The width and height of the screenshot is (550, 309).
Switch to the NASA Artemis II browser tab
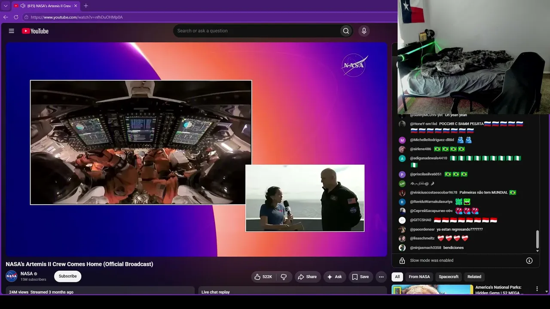(46, 6)
